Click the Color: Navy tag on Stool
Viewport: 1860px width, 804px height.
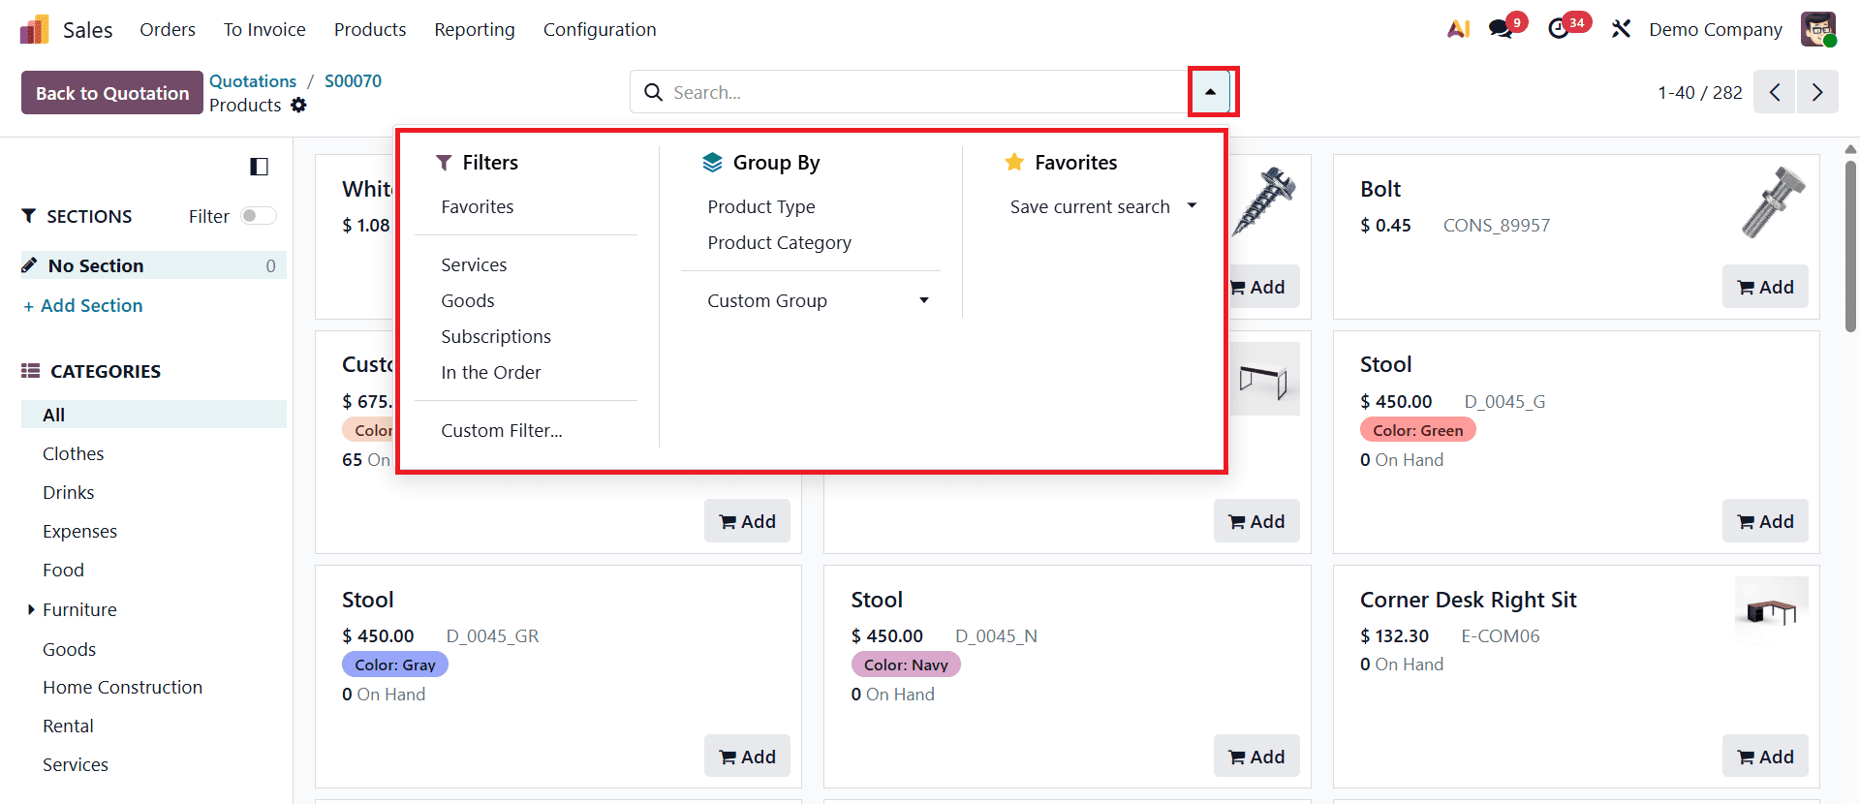tap(905, 665)
